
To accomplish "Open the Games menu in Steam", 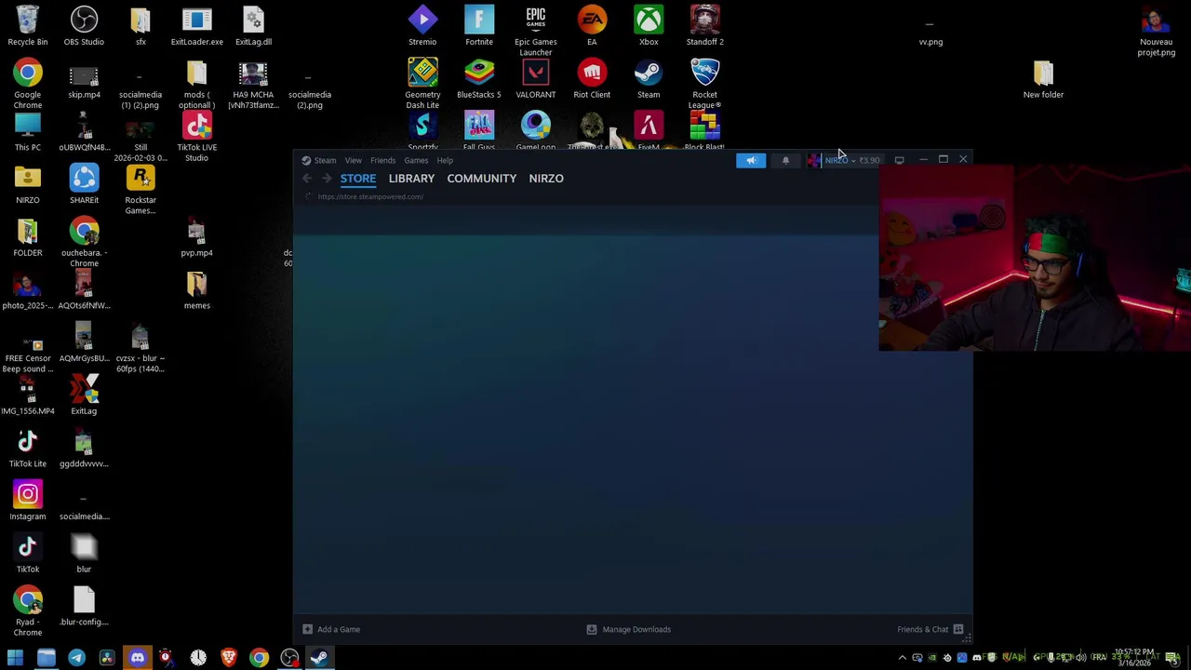I will coord(416,160).
